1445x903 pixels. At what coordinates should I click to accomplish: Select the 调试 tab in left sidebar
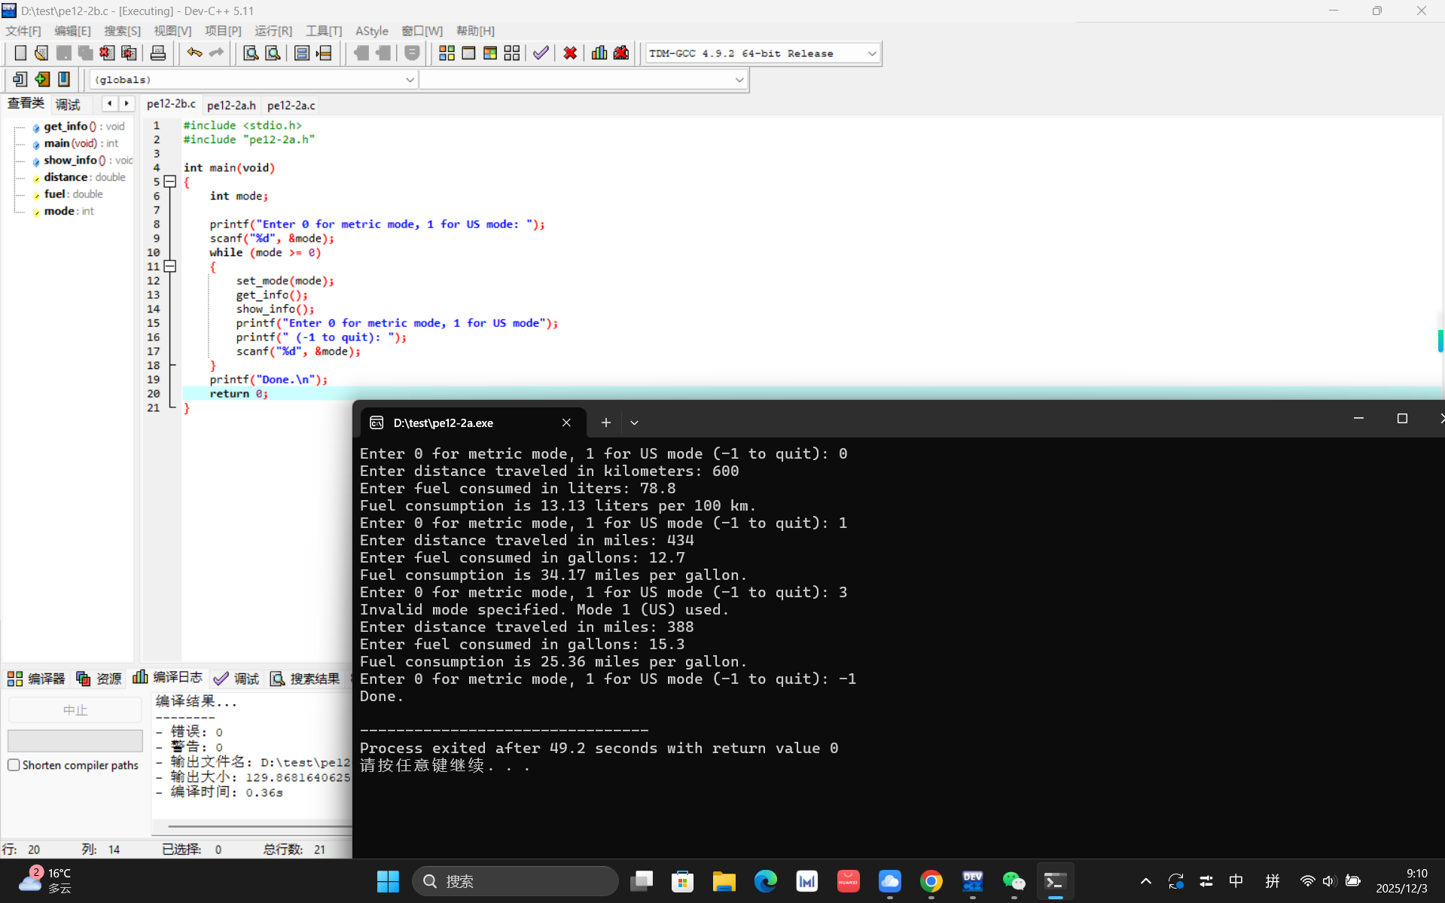tap(68, 104)
